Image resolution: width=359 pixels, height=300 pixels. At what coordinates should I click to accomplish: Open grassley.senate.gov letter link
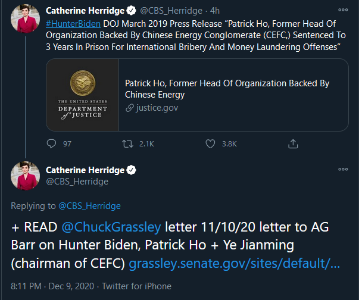pyautogui.click(x=234, y=263)
